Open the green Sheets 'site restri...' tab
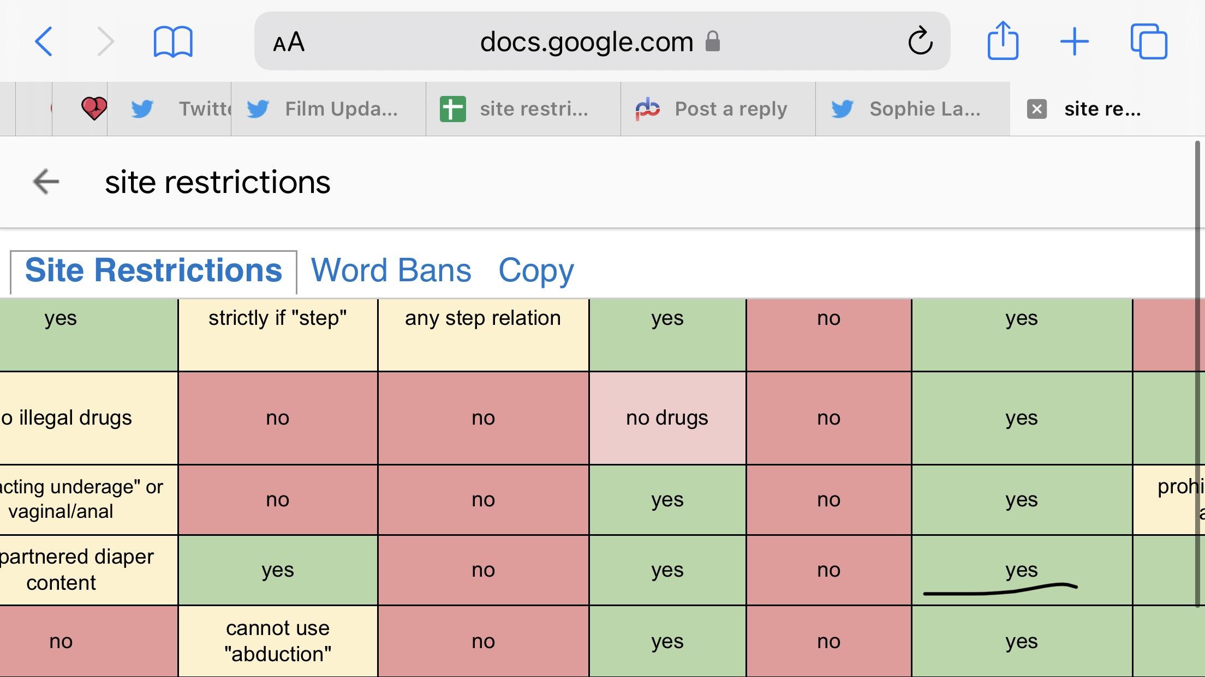This screenshot has height=677, width=1205. click(522, 109)
